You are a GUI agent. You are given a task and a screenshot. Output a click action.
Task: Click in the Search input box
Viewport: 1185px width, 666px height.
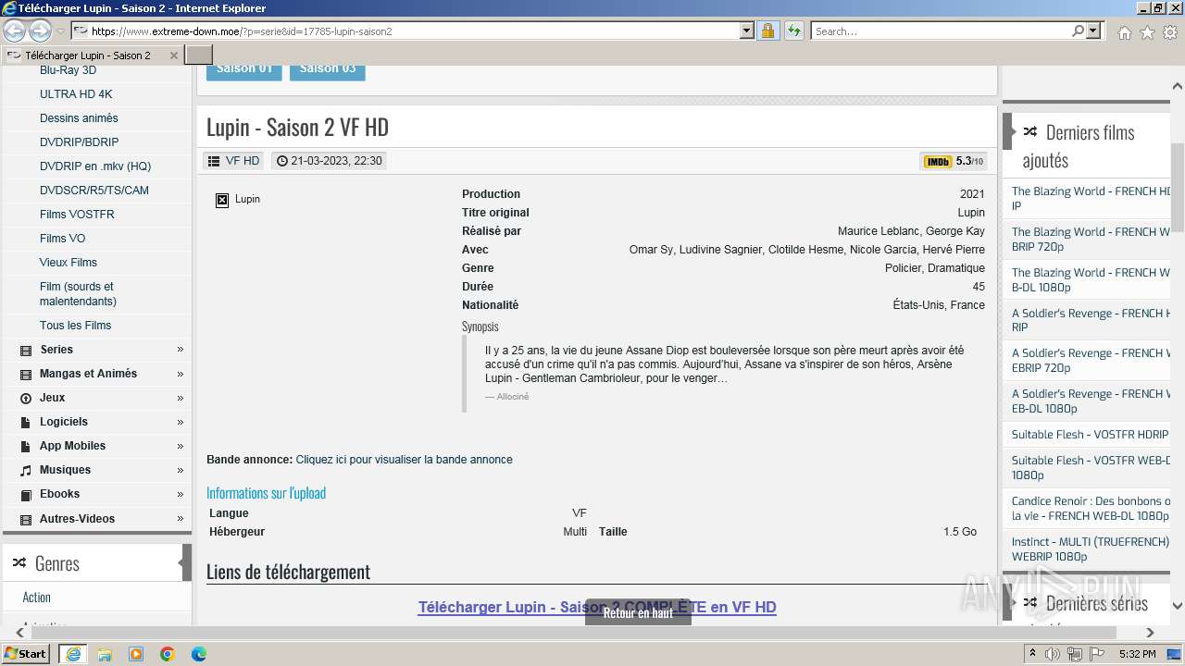tap(941, 31)
